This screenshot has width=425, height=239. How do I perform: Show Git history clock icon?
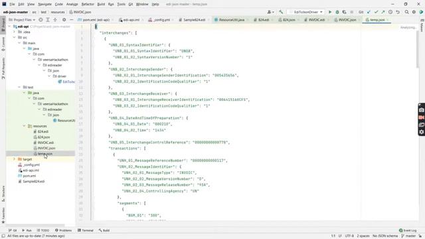pos(390,12)
